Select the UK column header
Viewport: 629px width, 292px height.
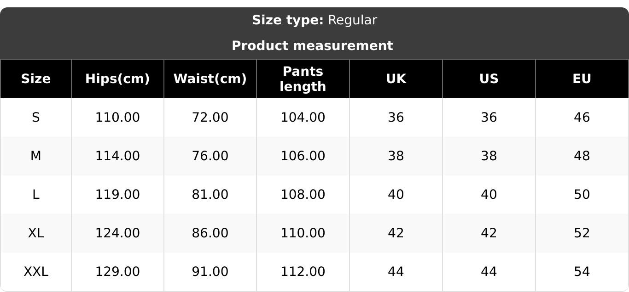pos(396,79)
